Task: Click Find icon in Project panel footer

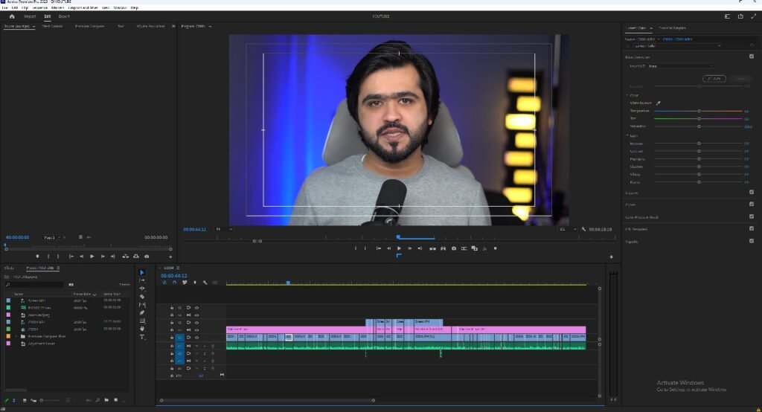Action: 97,400
